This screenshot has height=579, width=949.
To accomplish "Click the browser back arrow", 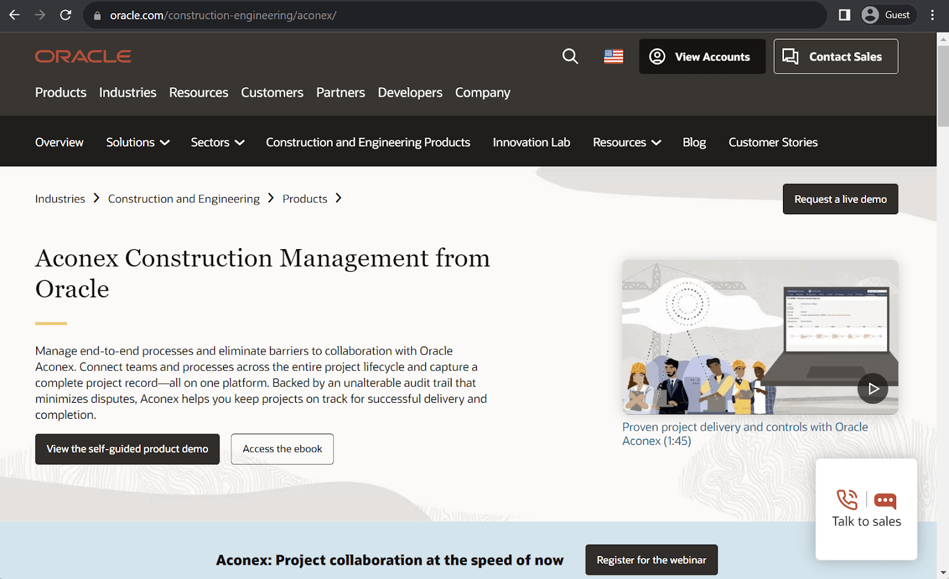I will (14, 15).
